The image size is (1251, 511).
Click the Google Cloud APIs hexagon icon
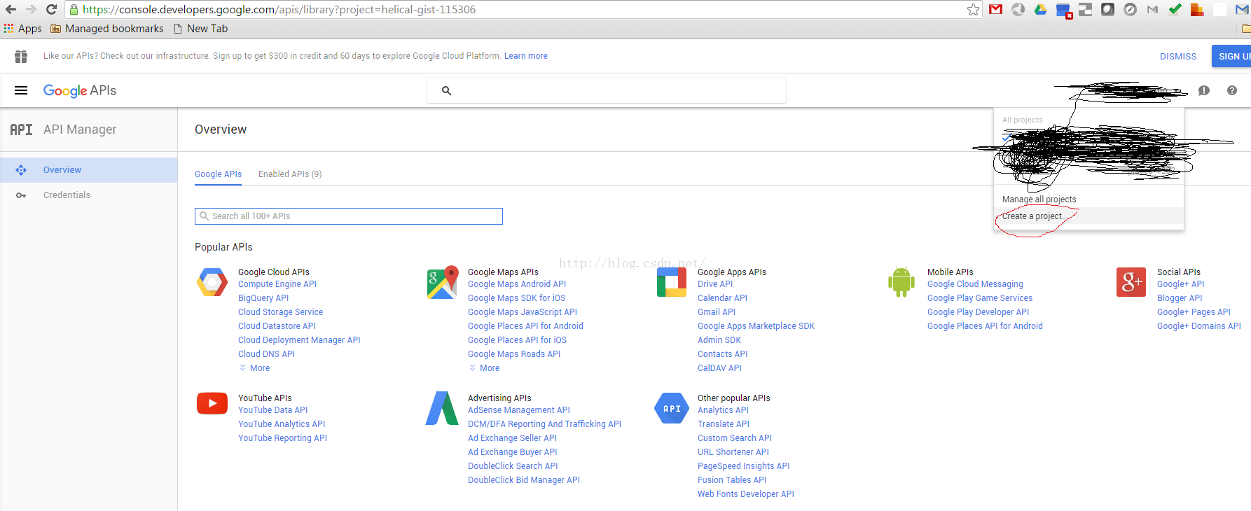click(212, 282)
